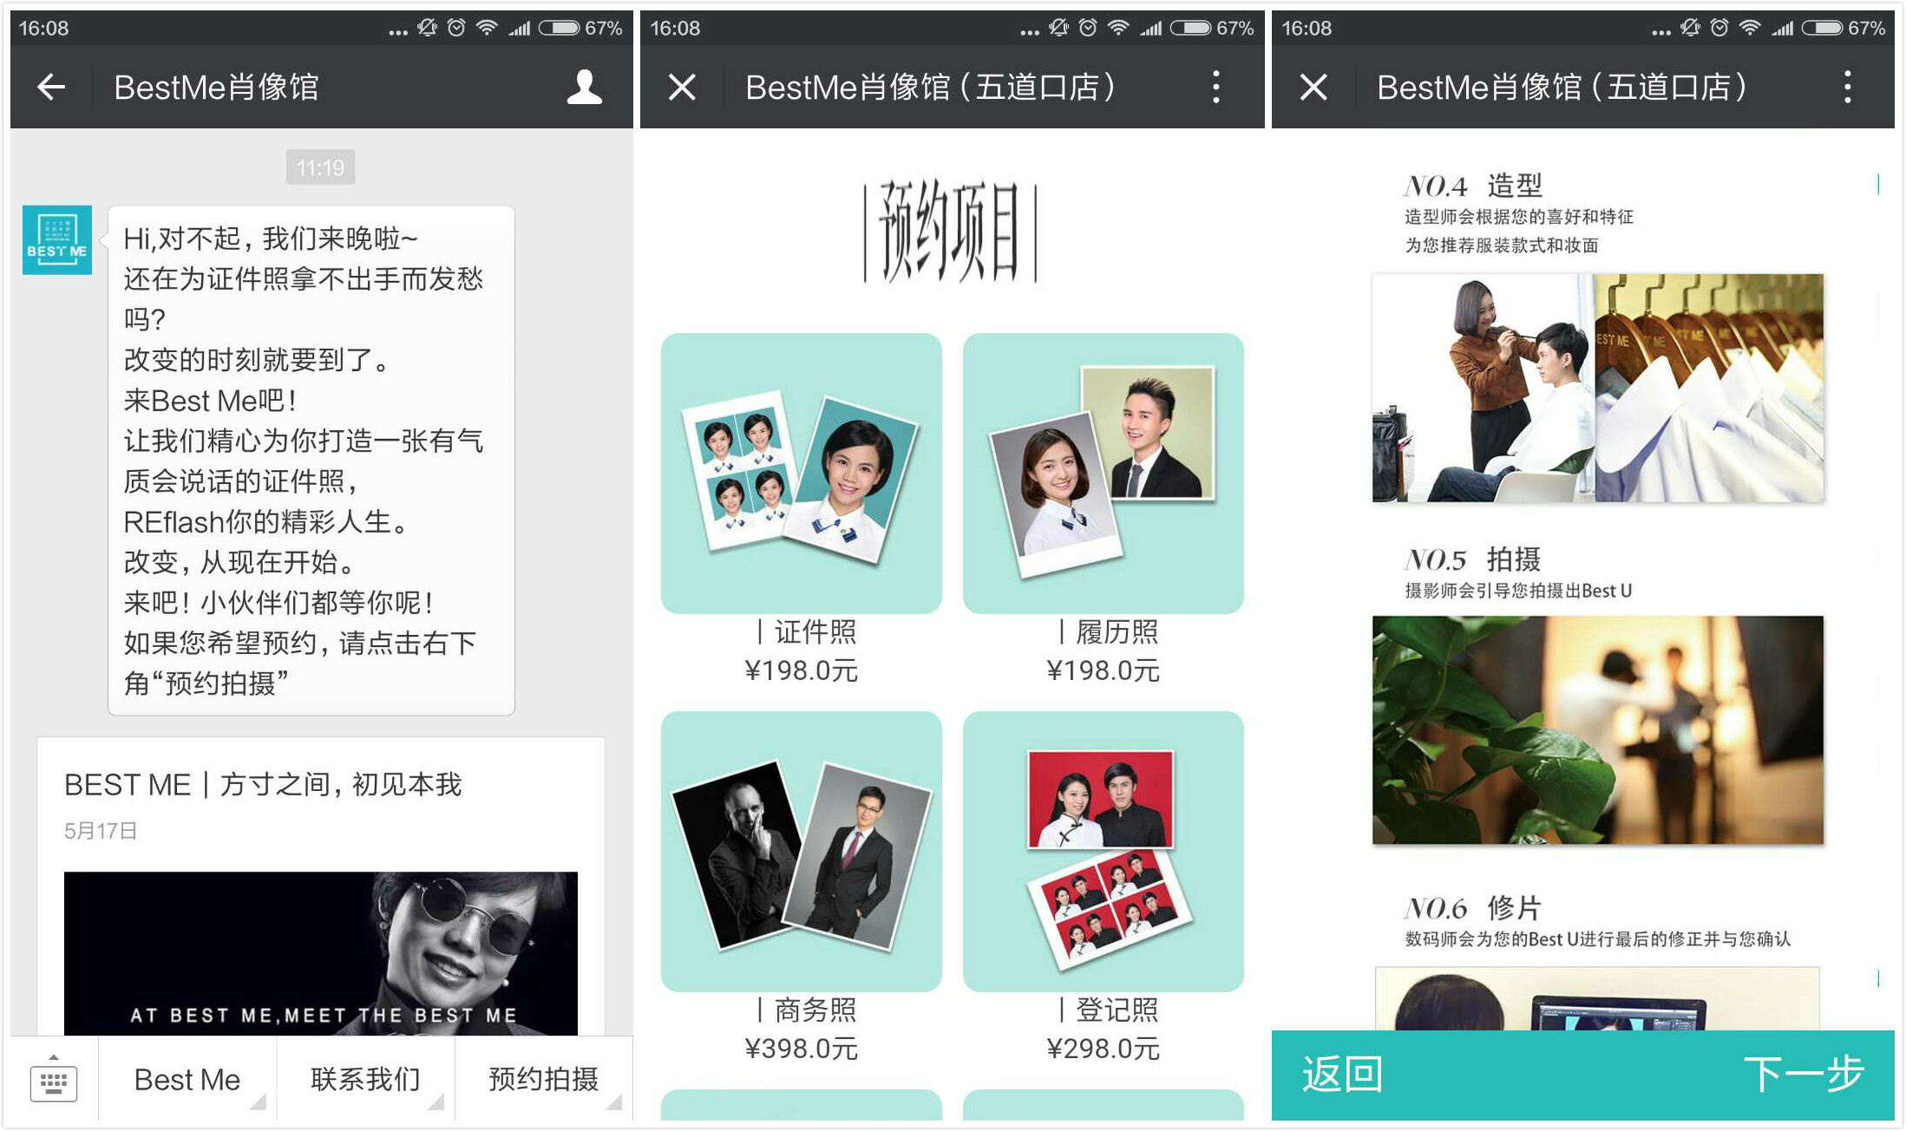Expand the 预约拍摄 bottom menu
This screenshot has height=1131, width=1906.
(544, 1080)
